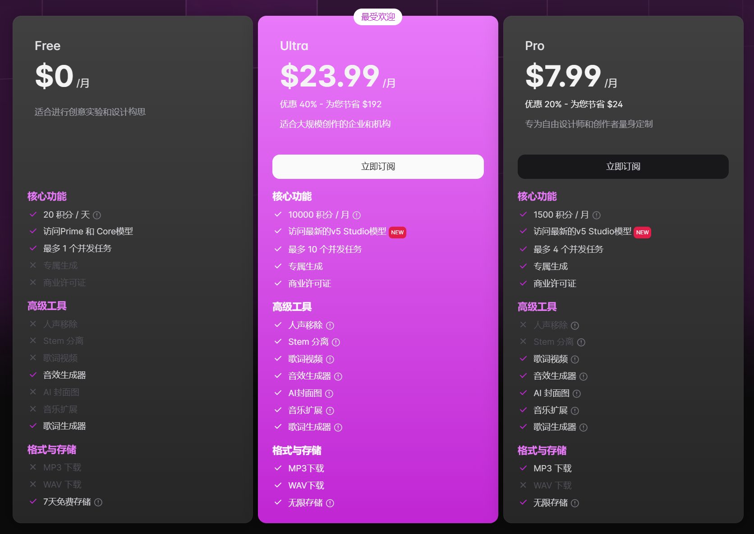This screenshot has width=754, height=534.
Task: Click NEW badge in Ultra plan
Action: (397, 233)
